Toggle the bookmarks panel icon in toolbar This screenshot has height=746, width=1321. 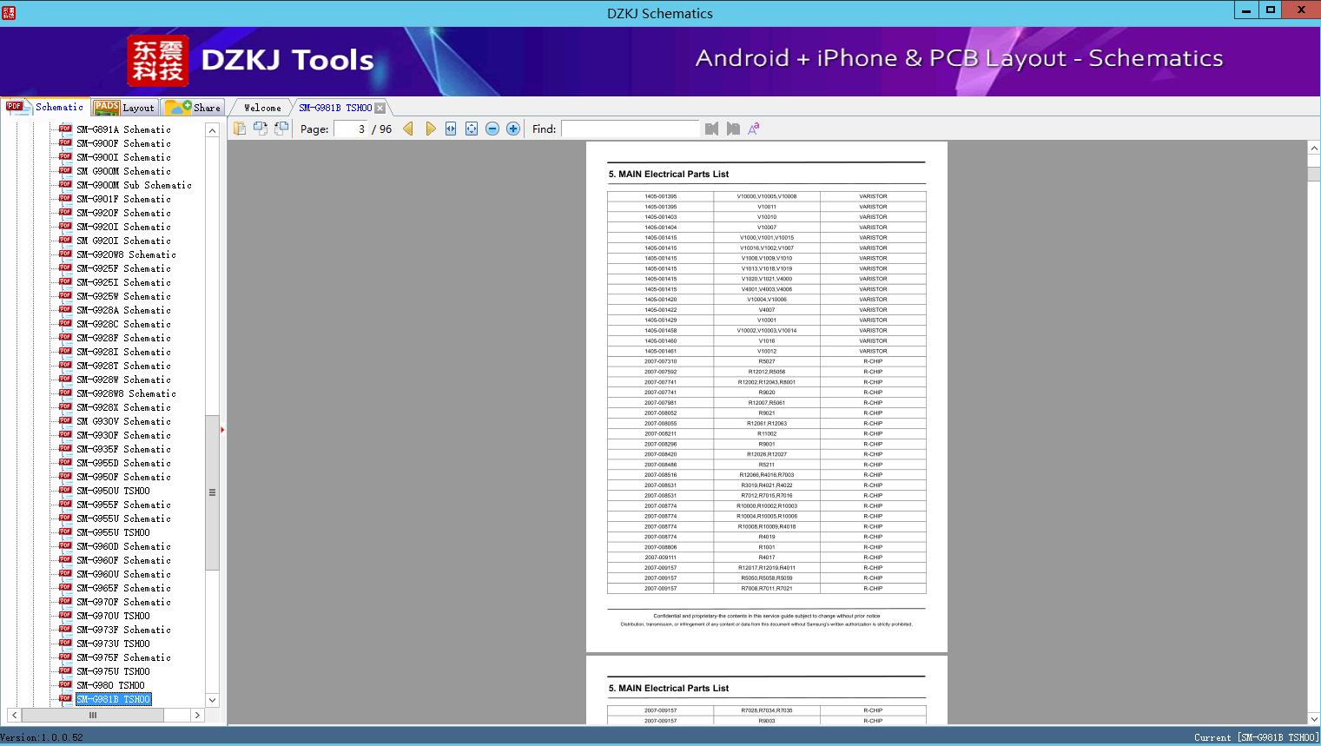(240, 129)
